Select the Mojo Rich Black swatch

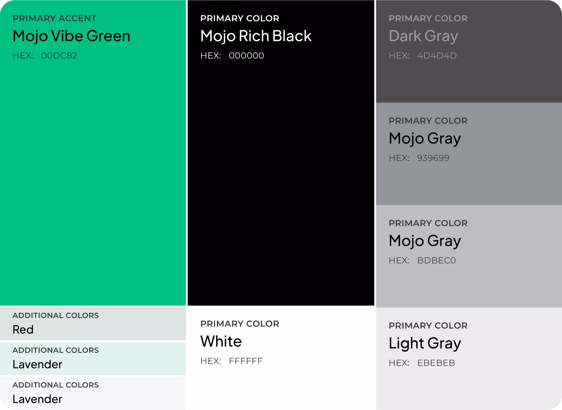tap(281, 153)
